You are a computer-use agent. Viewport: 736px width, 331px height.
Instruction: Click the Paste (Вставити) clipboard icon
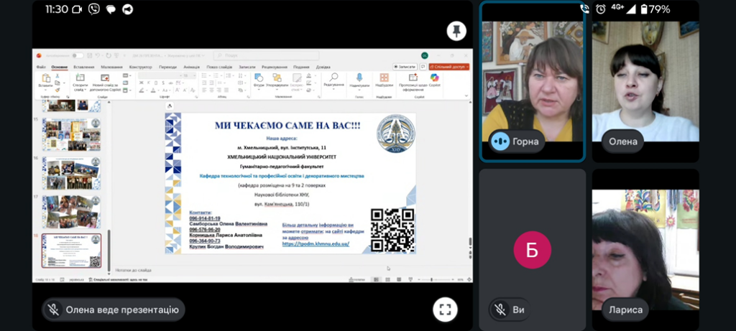coord(46,79)
